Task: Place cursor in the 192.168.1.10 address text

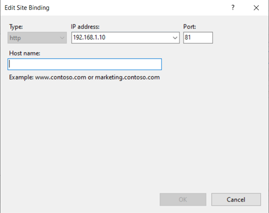Action: pos(89,37)
